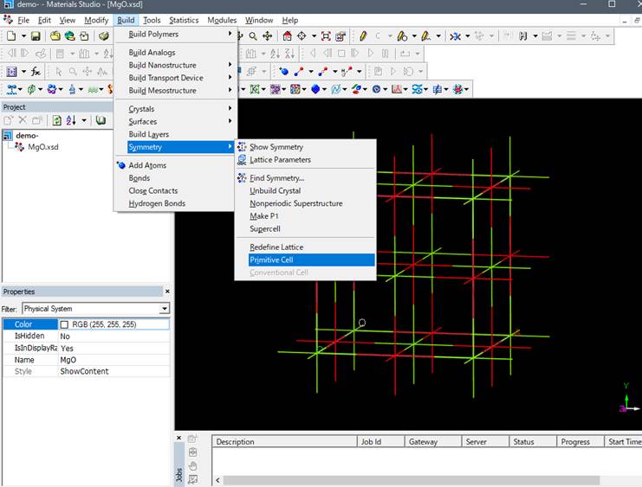Click the Reset View home icon

pos(288,36)
